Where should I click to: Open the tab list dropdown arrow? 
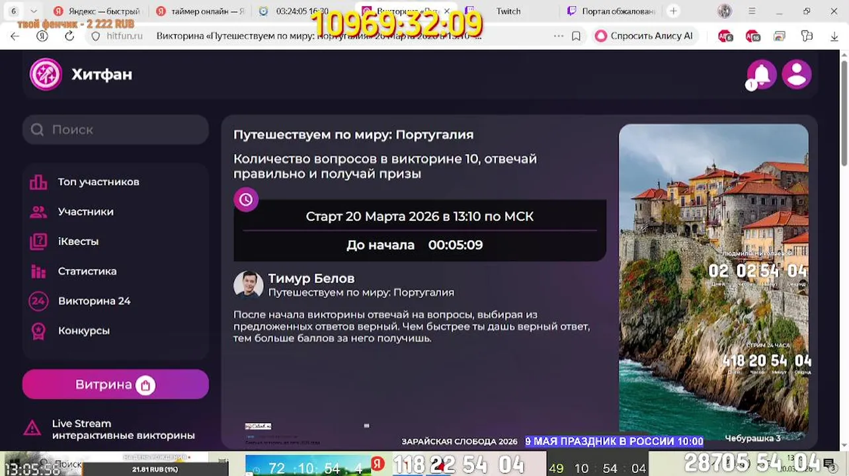pyautogui.click(x=34, y=11)
